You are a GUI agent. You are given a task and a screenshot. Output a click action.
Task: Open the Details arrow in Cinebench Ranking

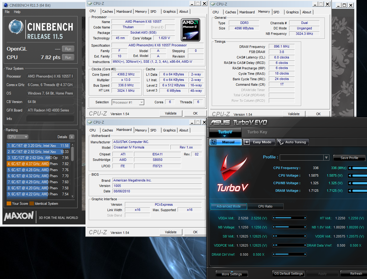(72, 137)
